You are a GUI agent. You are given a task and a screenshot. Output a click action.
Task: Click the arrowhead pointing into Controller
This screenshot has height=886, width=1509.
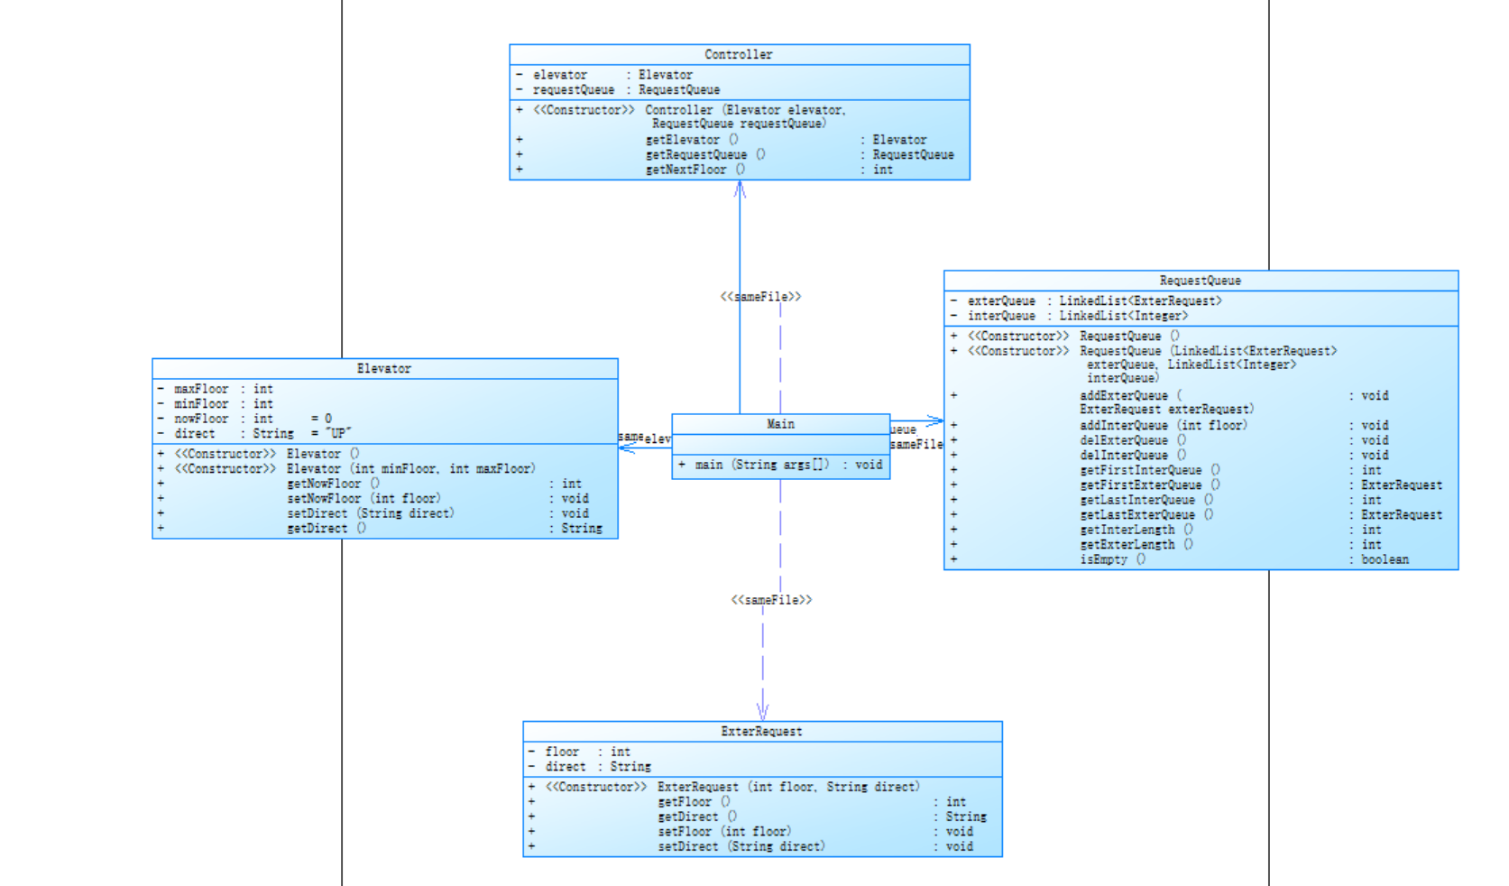pyautogui.click(x=740, y=188)
